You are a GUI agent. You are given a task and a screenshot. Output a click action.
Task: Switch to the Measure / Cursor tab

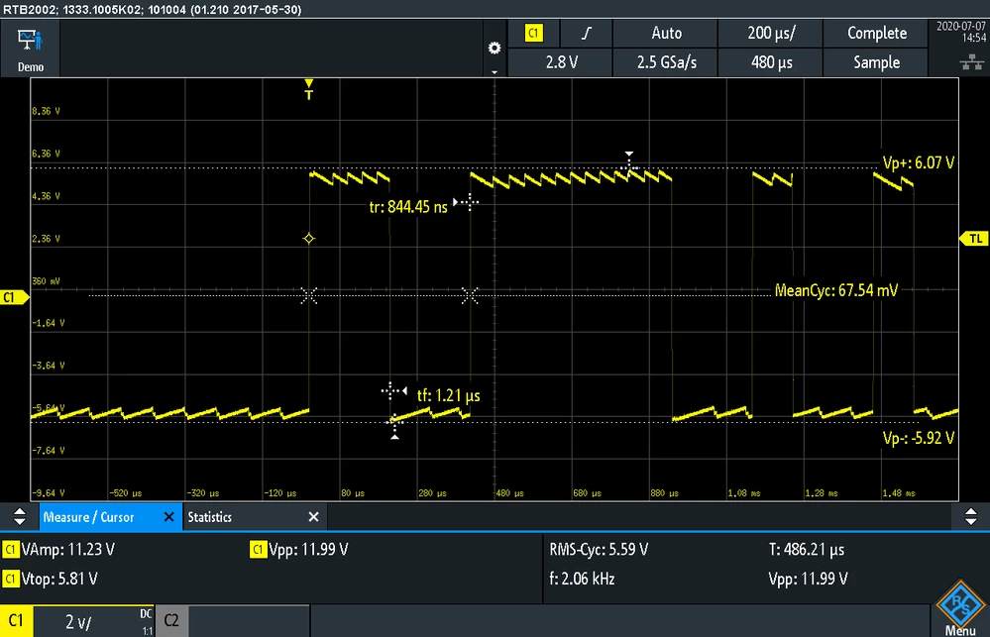click(89, 517)
